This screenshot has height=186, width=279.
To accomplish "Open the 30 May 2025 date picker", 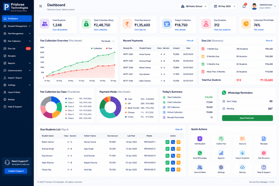I will click(225, 6).
